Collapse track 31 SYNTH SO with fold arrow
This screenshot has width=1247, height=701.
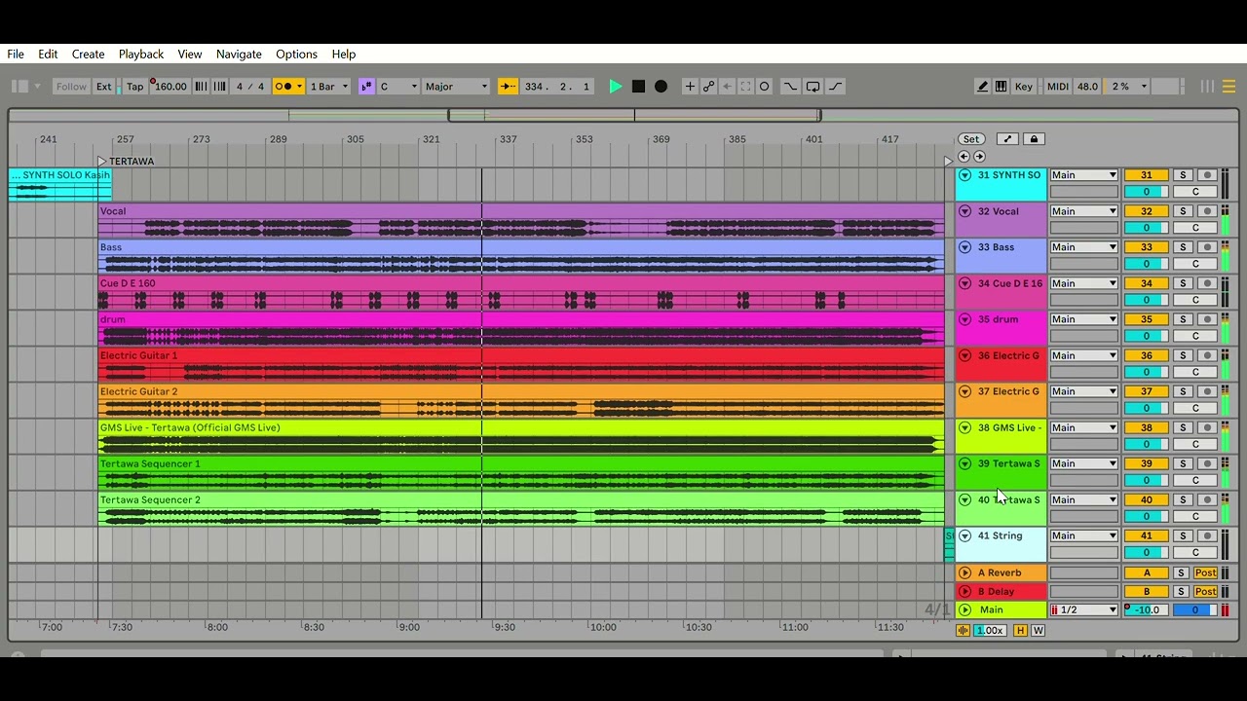tap(964, 175)
